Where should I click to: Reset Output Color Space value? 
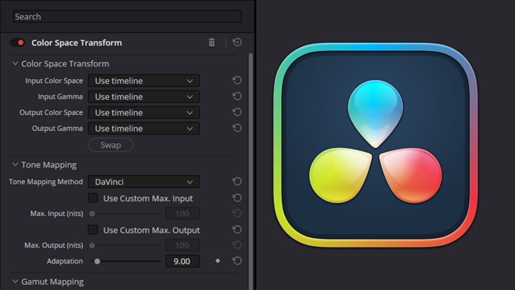[237, 112]
